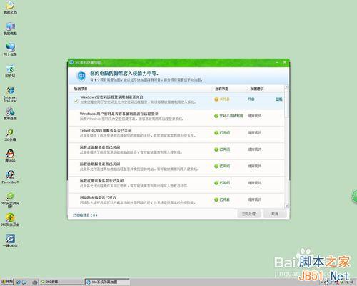Launch the Photoshop7 desktop shortcut

(x=10, y=177)
